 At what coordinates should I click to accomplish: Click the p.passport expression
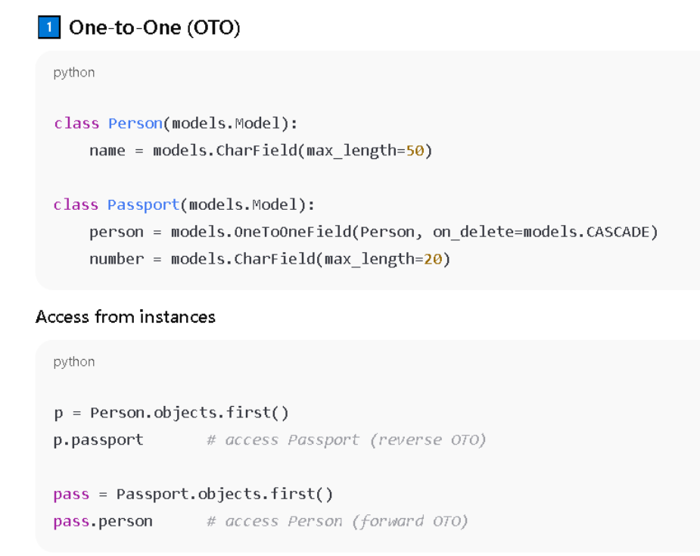point(98,440)
